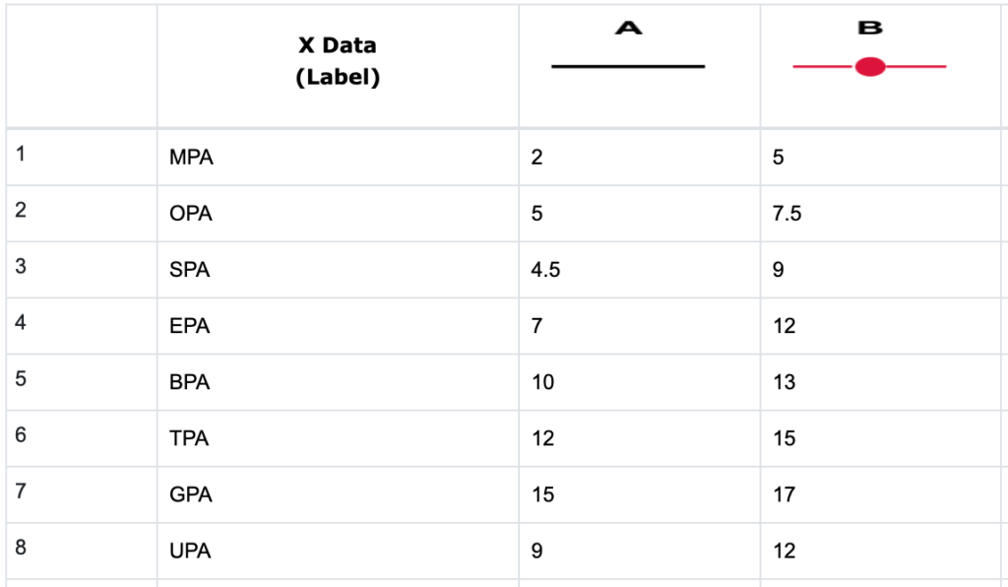The height and width of the screenshot is (587, 1008).
Task: Click the OPA label cell
Action: coord(191,213)
